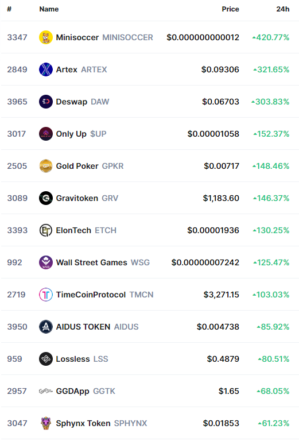Sort by the 24h column header
The height and width of the screenshot is (441, 299).
(x=283, y=9)
